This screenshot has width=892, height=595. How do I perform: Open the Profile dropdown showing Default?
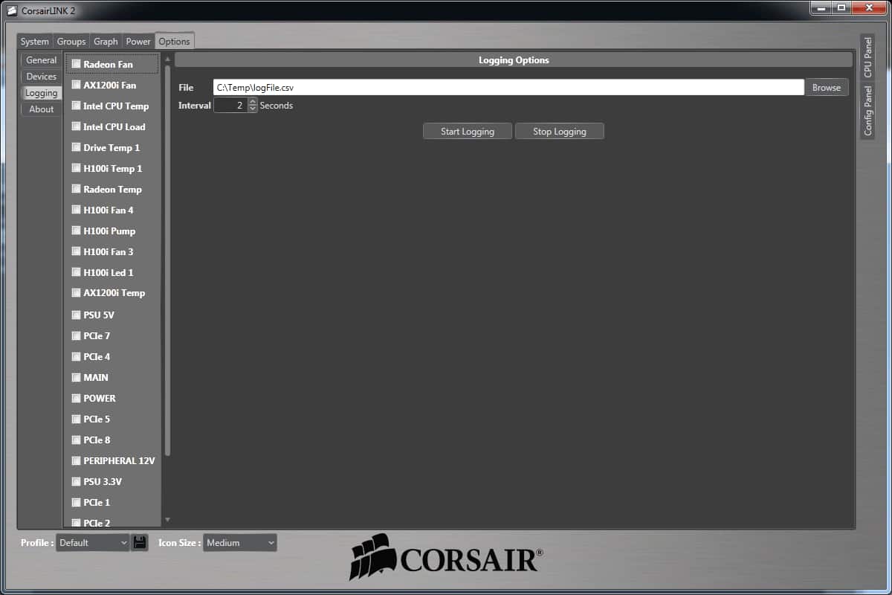(93, 543)
